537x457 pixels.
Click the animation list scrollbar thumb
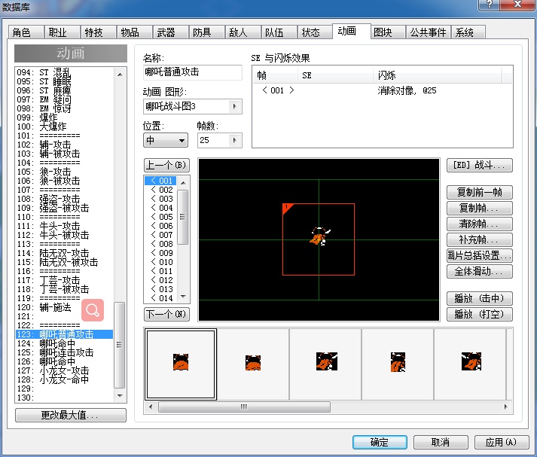click(120, 345)
